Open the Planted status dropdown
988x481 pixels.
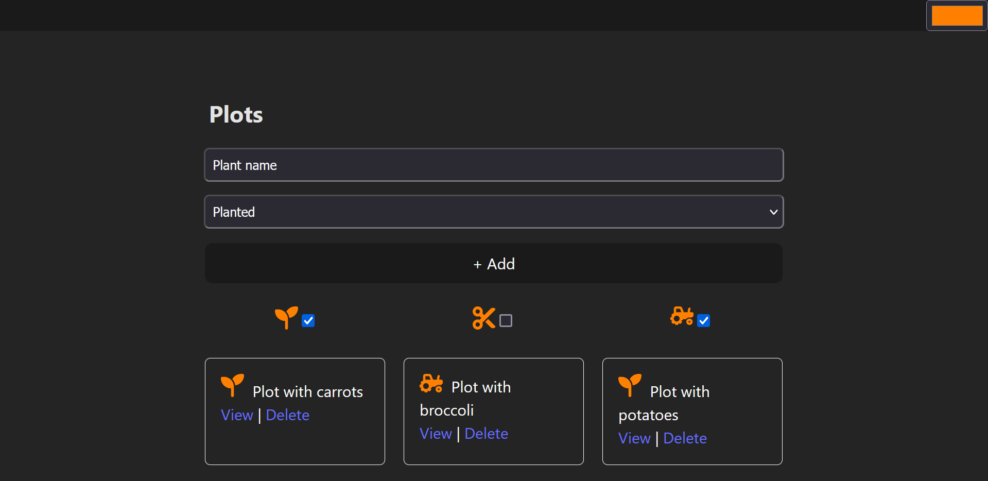click(x=493, y=212)
